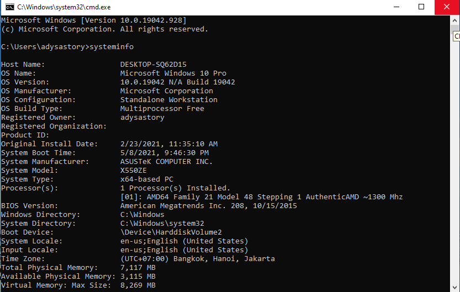Click the boot device path \Device\HarddiskVolume2
This screenshot has height=292, width=460.
coord(171,232)
